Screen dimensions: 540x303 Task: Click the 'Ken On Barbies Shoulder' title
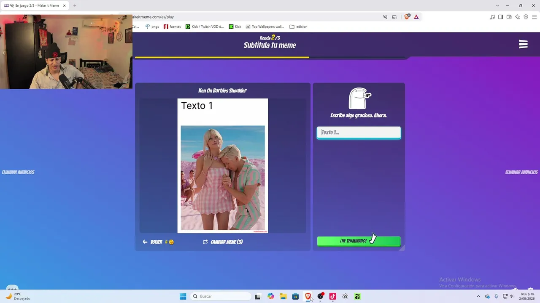[222, 90]
